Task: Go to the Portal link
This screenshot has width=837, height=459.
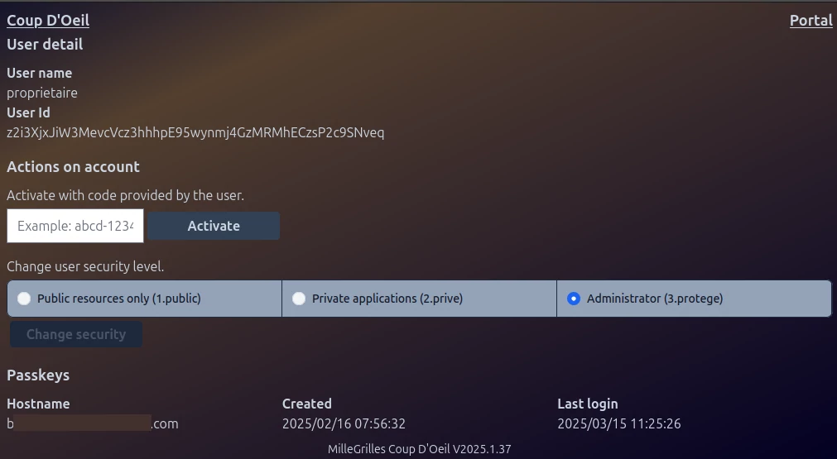Action: tap(811, 21)
